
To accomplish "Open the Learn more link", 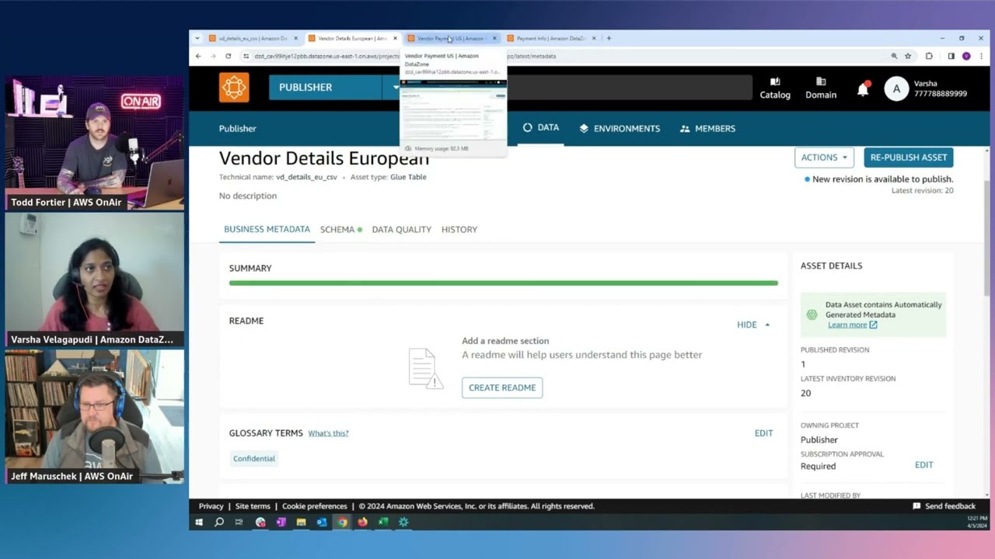I will (x=852, y=325).
